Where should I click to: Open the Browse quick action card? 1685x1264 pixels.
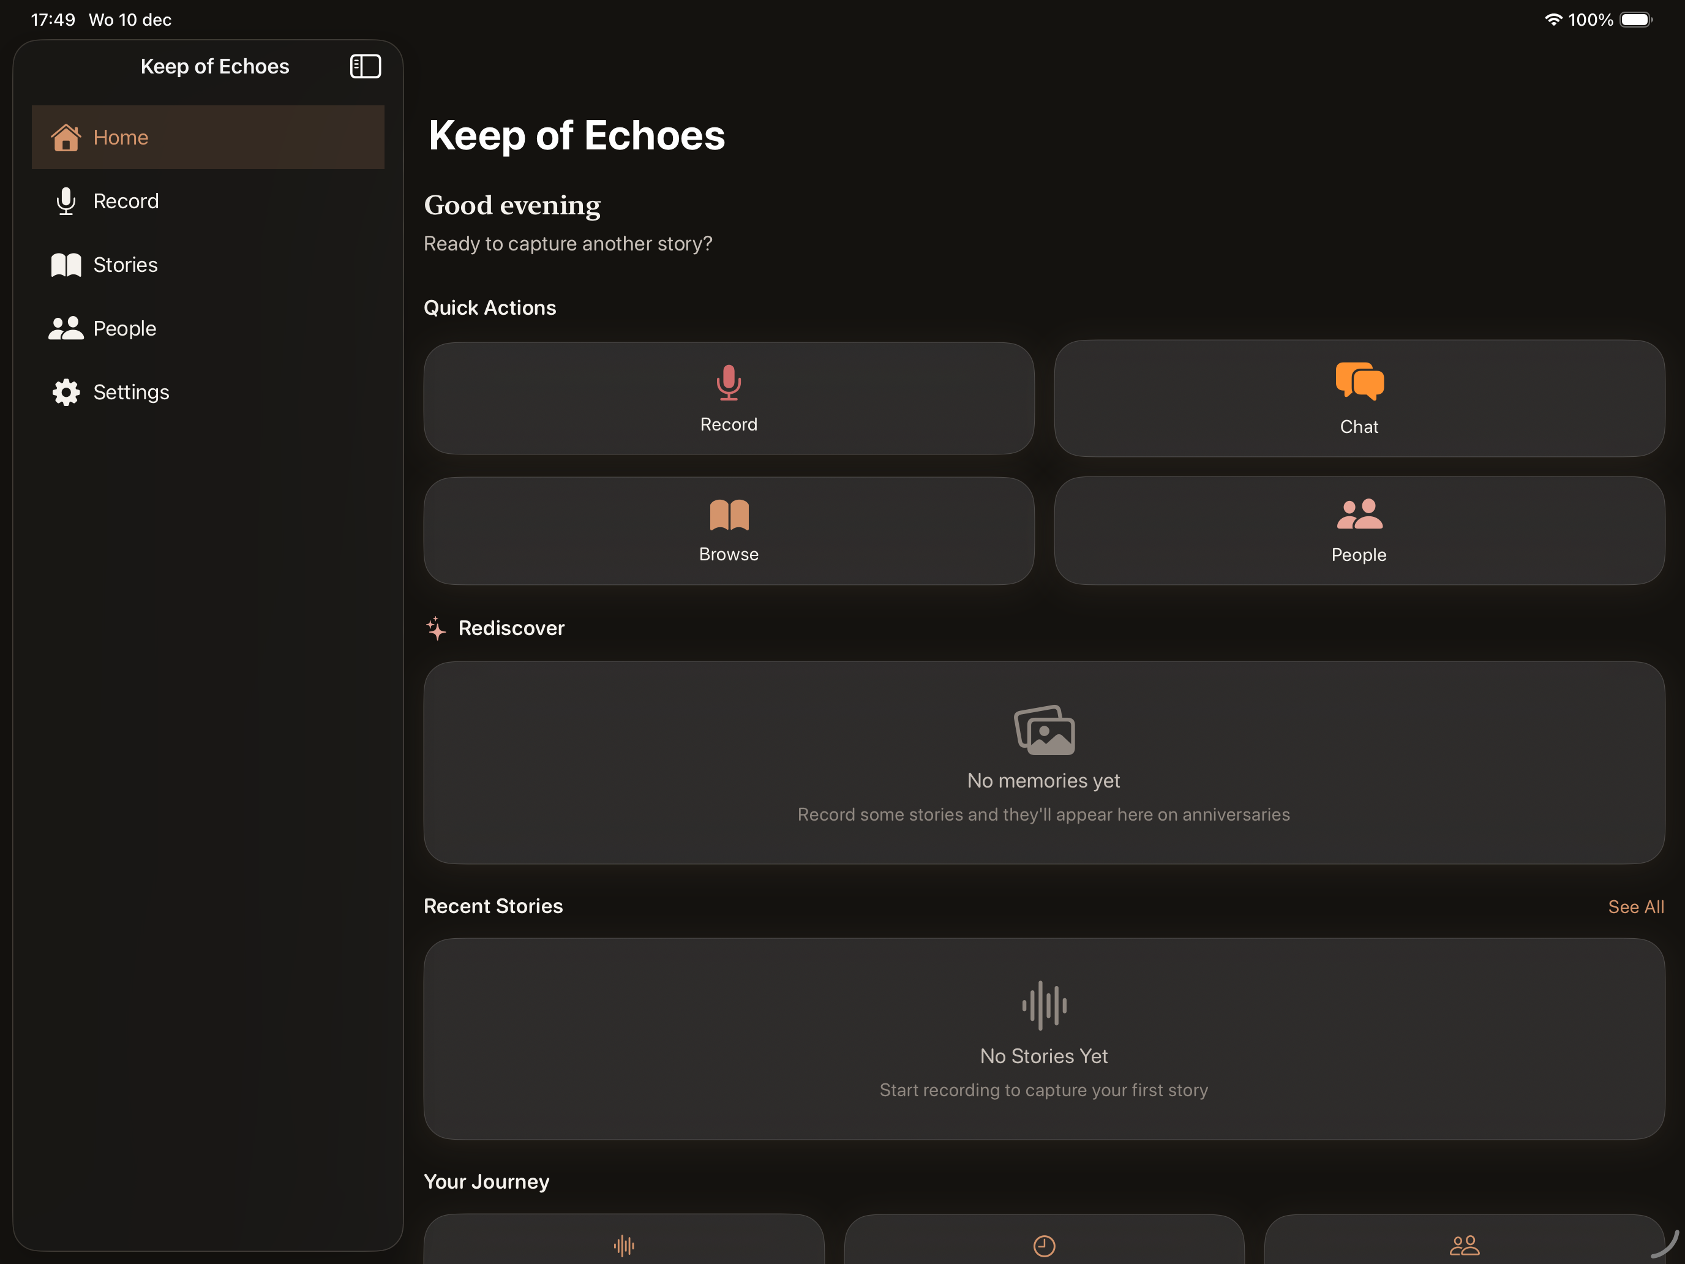coord(729,531)
